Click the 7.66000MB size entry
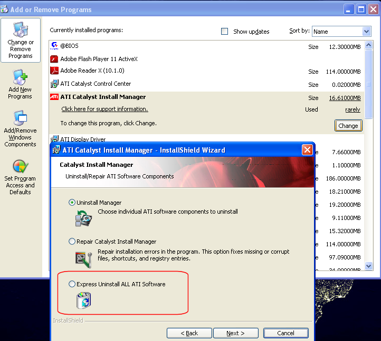Viewport: 381px width, 341px height. click(x=346, y=152)
